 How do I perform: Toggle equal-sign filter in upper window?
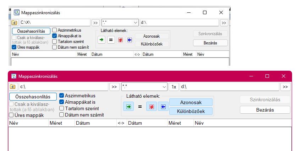tap(111, 40)
